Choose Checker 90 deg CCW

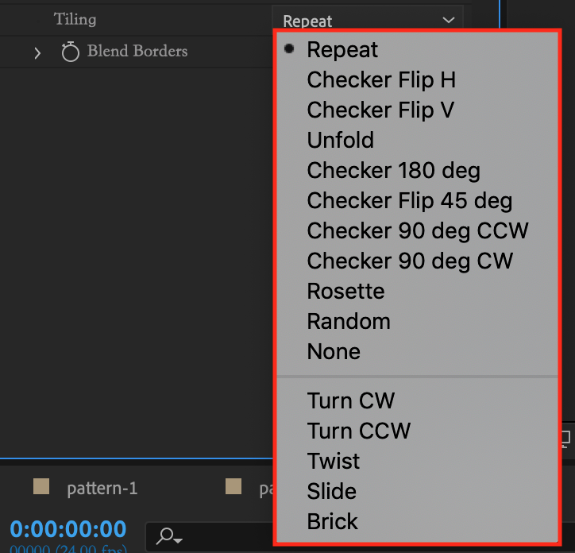click(x=418, y=231)
